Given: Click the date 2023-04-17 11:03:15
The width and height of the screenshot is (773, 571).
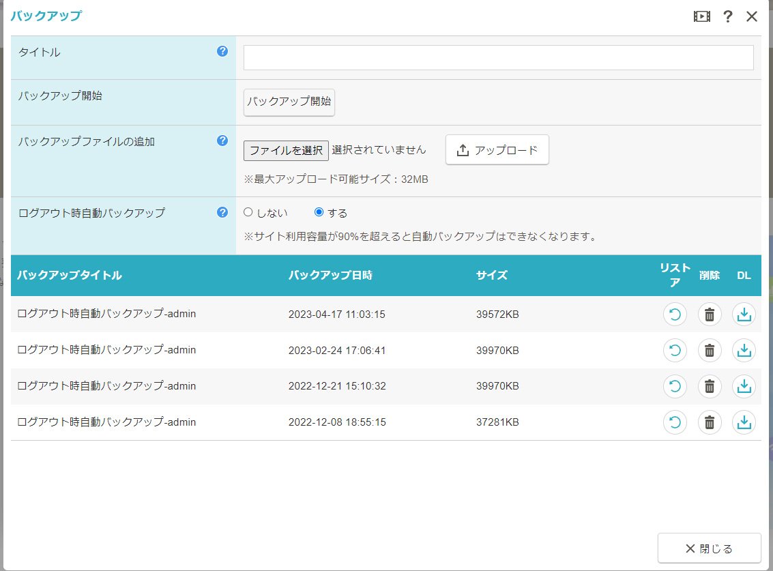Looking at the screenshot, I should [337, 314].
